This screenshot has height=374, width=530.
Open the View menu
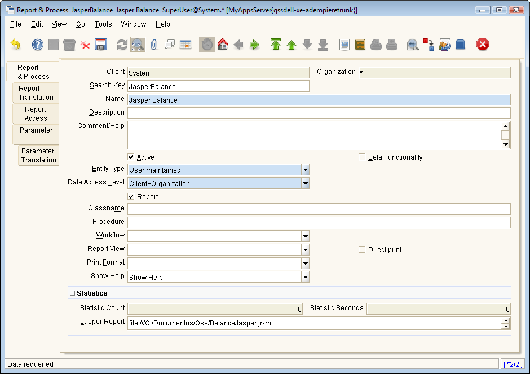pyautogui.click(x=59, y=24)
